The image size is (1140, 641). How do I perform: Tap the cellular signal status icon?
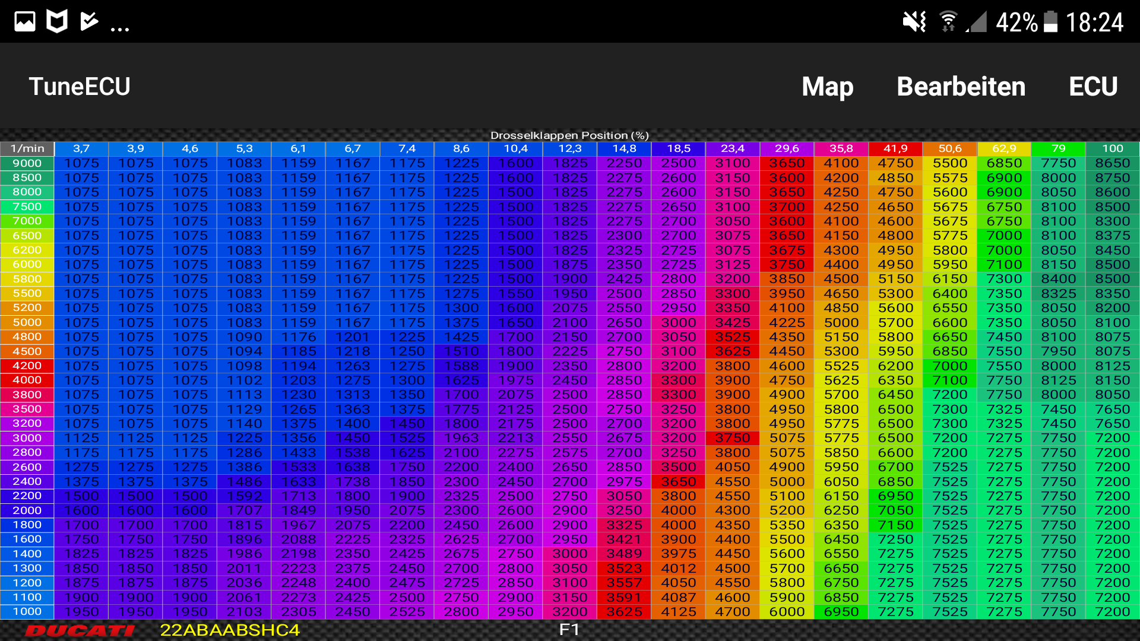pyautogui.click(x=977, y=23)
